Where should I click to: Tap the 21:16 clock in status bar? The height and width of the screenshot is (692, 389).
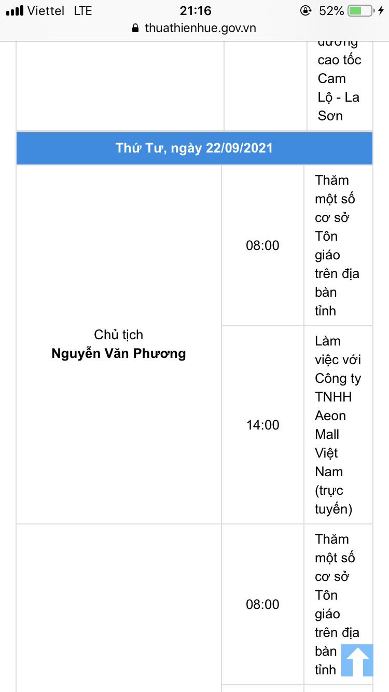tap(196, 10)
